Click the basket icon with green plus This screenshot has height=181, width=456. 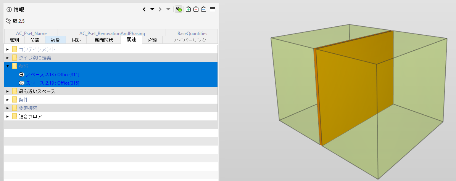coord(188,9)
